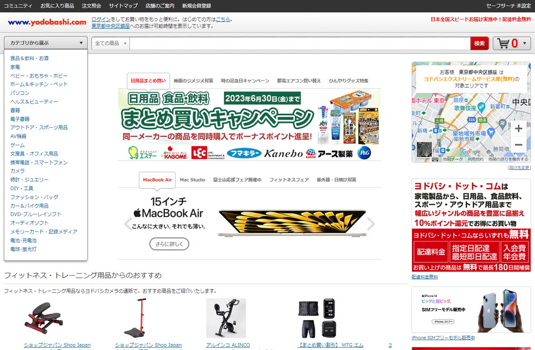Screen dimensions: 535x350
Task: Select ベビー・おもちゃ・ホビー category
Action: click(x=39, y=76)
